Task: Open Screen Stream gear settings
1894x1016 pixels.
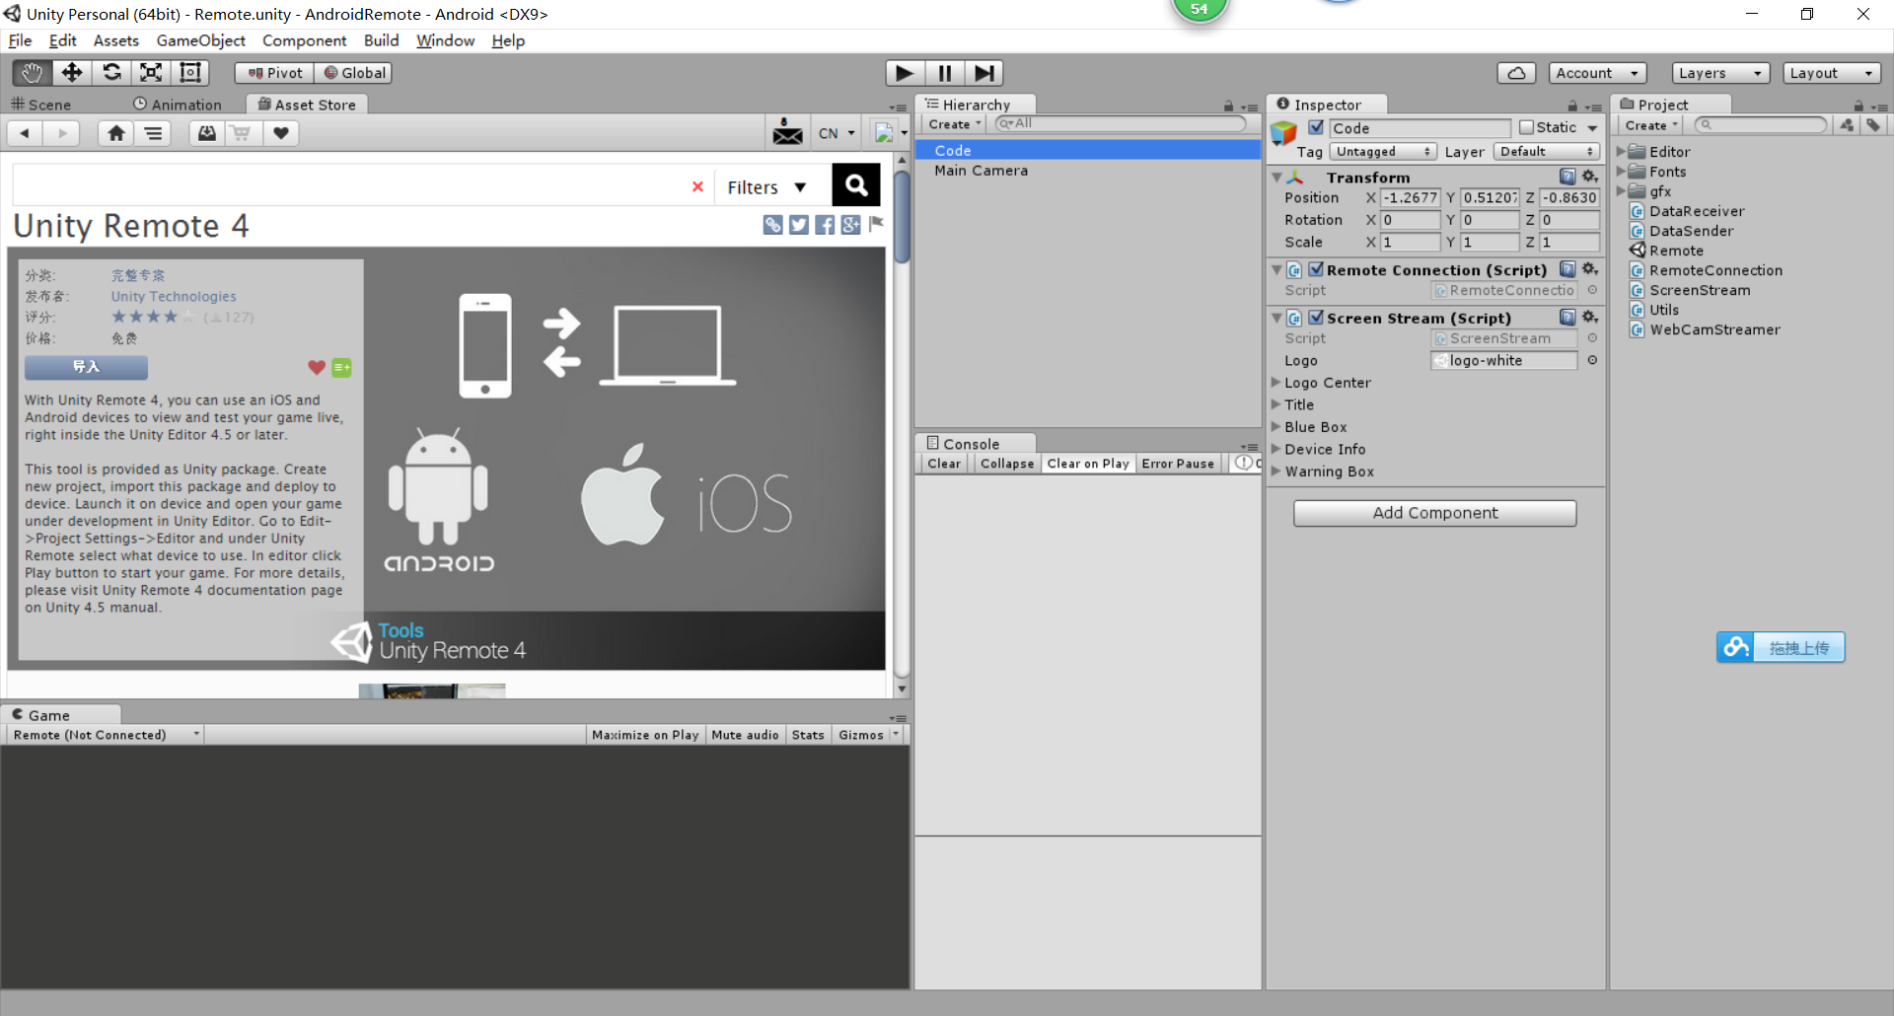Action: pyautogui.click(x=1590, y=318)
